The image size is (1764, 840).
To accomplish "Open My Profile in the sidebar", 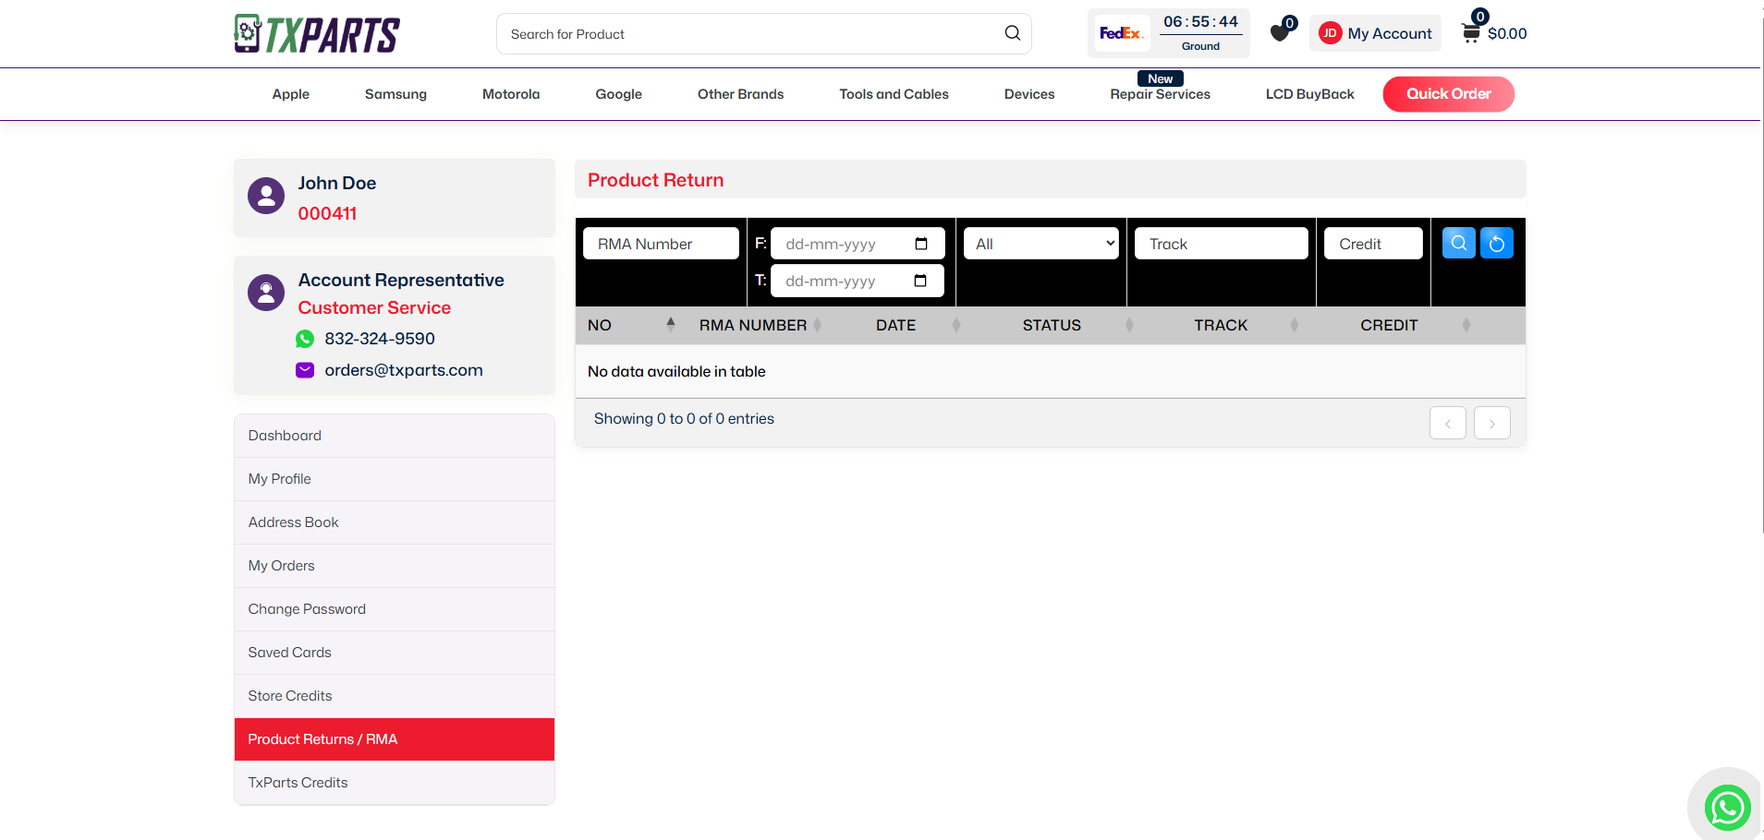I will point(395,479).
